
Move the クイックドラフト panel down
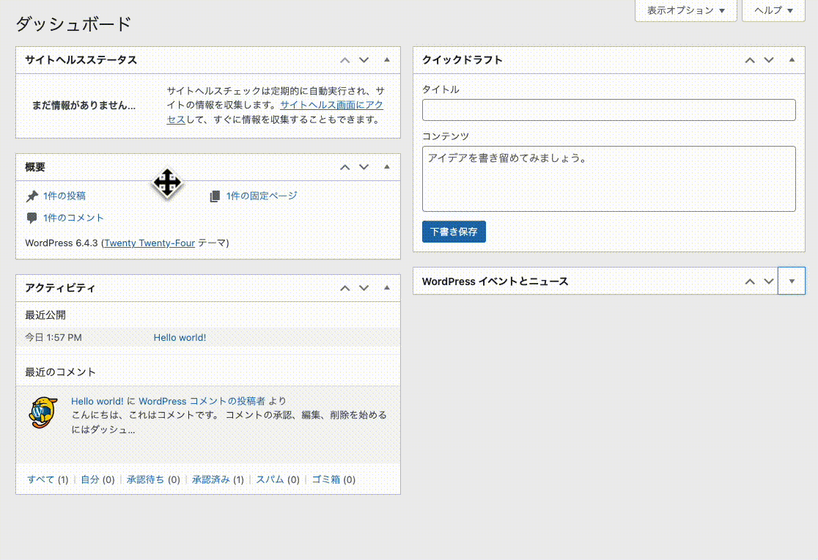[768, 60]
